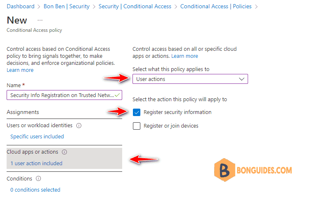
Task: Click the Bonguides hexagon logo
Action: point(225,170)
